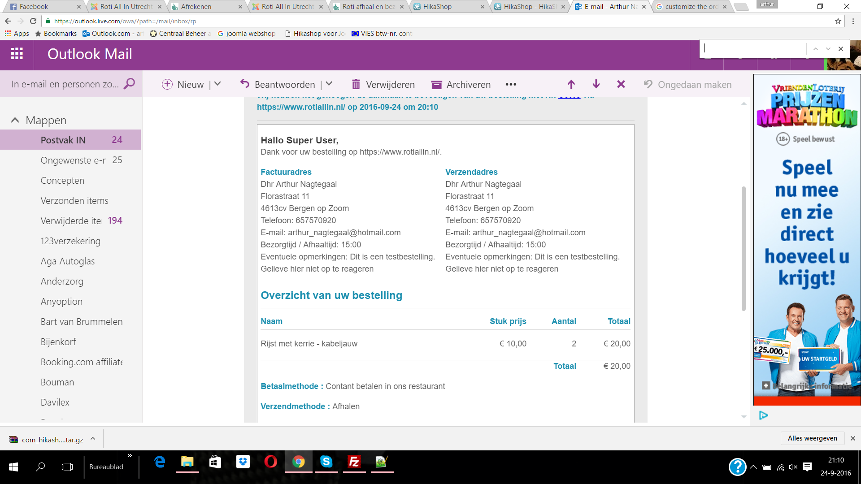Open the more actions ellipsis menu
The width and height of the screenshot is (861, 484).
(511, 84)
